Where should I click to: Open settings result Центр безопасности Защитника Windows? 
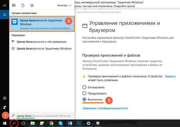[42, 48]
